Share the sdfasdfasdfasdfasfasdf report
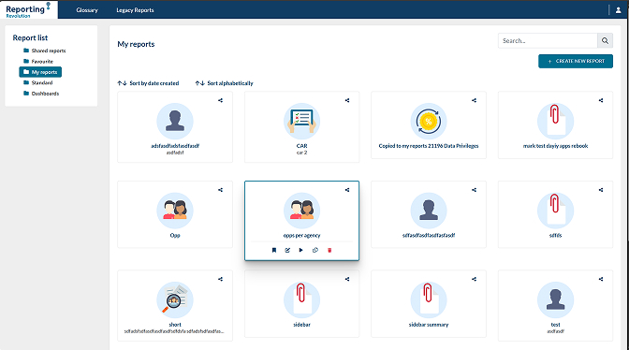The height and width of the screenshot is (350, 629). coord(474,190)
